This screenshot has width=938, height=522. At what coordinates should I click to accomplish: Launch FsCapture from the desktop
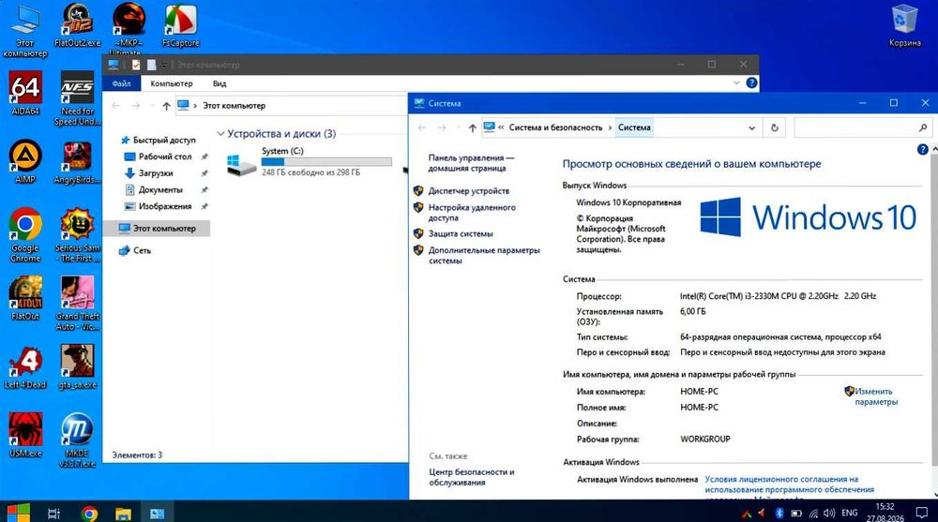coord(180,26)
